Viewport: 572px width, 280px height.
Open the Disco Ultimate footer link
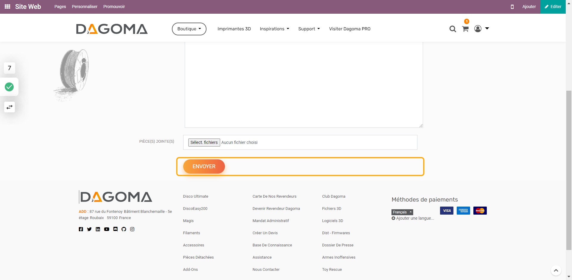[x=196, y=196]
